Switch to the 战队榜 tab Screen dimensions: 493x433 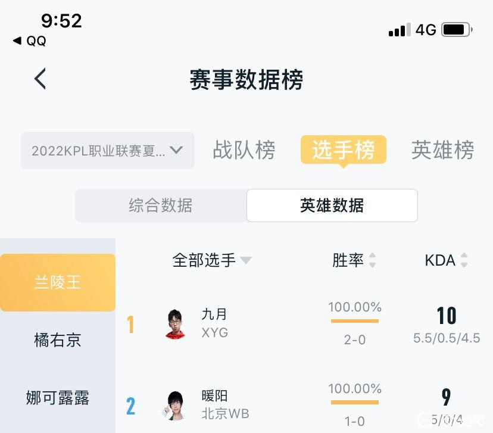(x=244, y=149)
